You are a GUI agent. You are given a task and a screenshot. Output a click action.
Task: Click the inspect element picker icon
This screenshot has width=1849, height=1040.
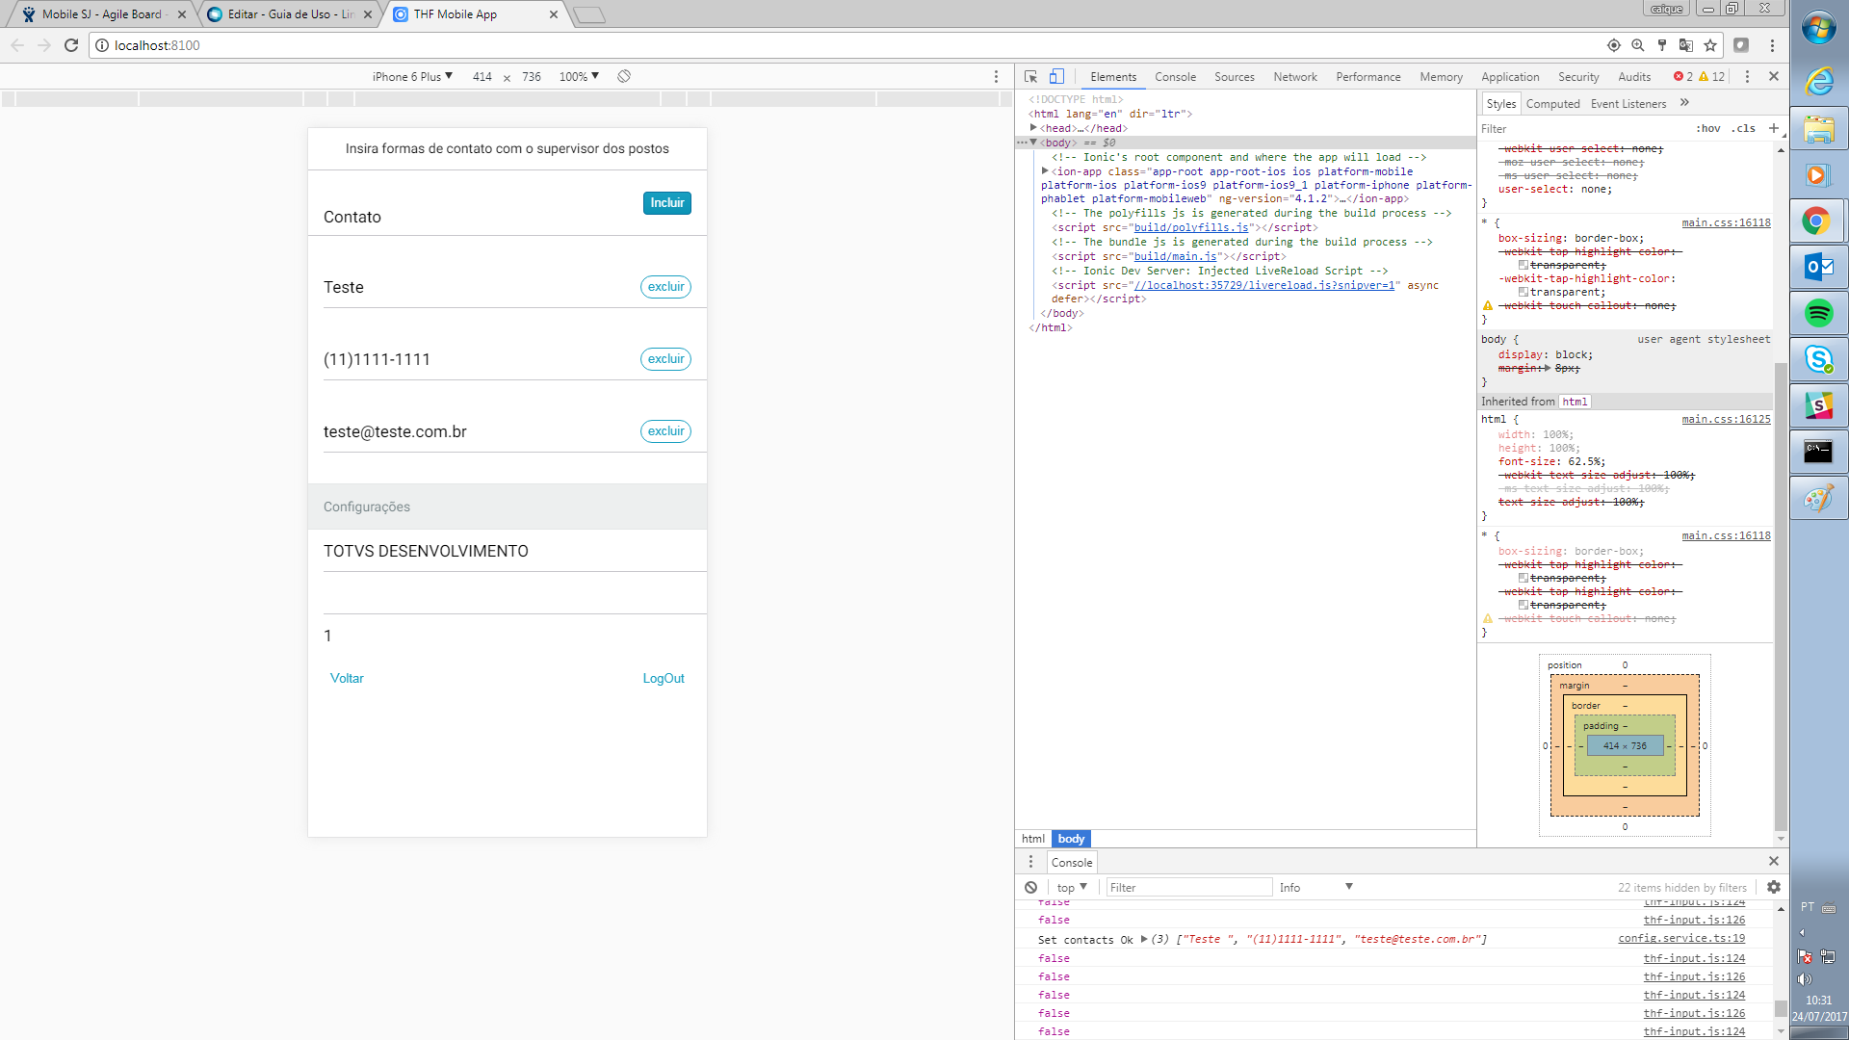pyautogui.click(x=1030, y=77)
